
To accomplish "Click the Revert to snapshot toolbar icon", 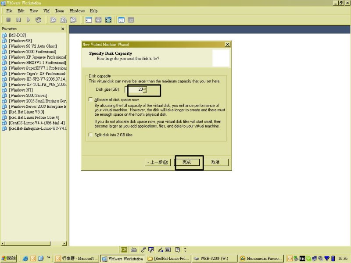I will pos(63,20).
